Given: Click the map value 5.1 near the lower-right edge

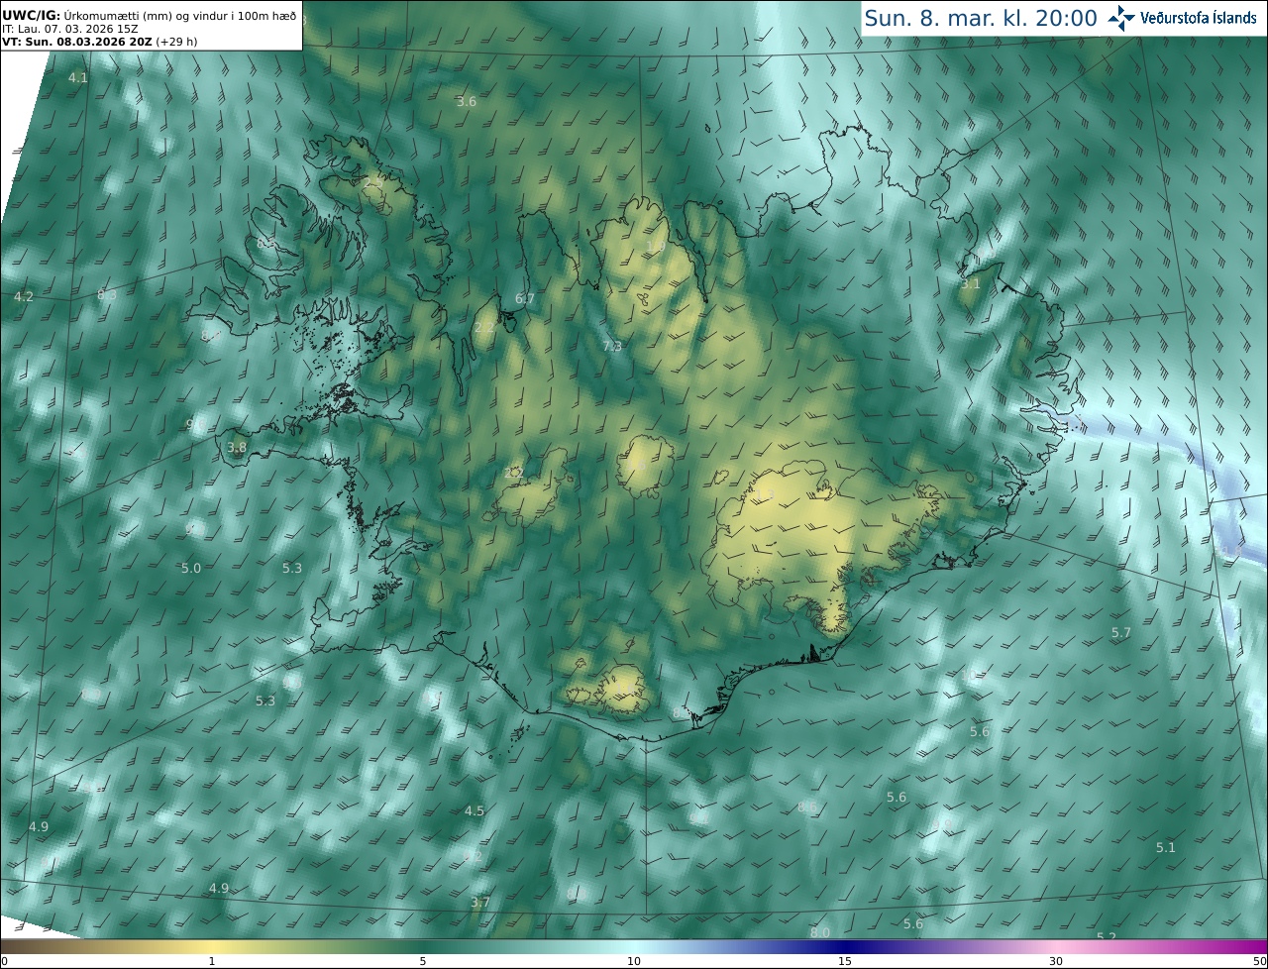Looking at the screenshot, I should 1166,847.
